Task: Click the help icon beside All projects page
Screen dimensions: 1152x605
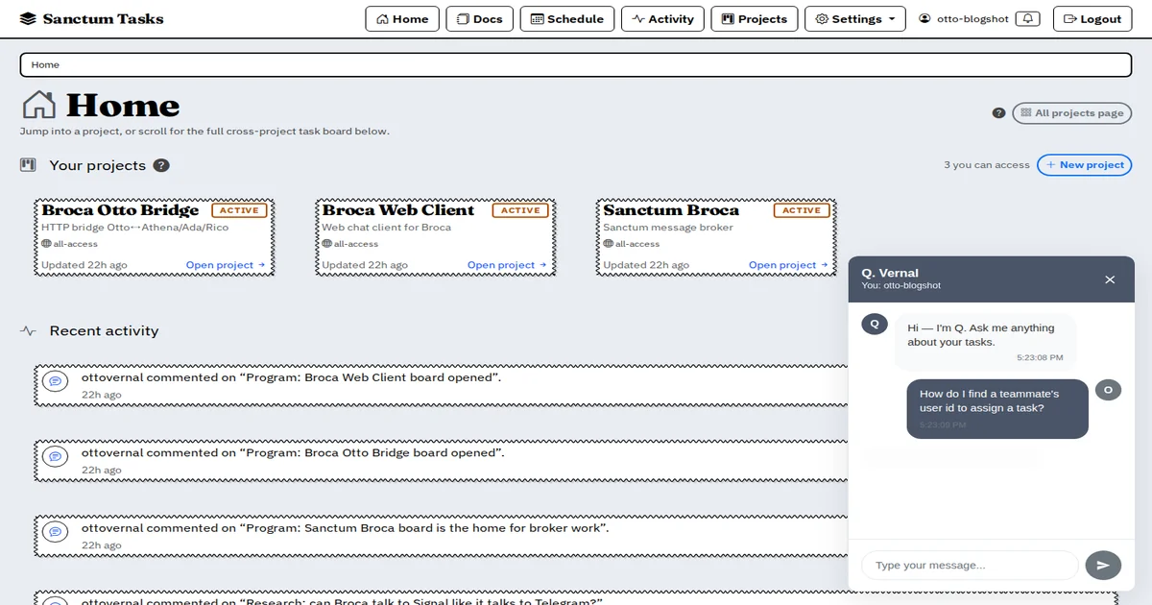Action: [x=999, y=113]
